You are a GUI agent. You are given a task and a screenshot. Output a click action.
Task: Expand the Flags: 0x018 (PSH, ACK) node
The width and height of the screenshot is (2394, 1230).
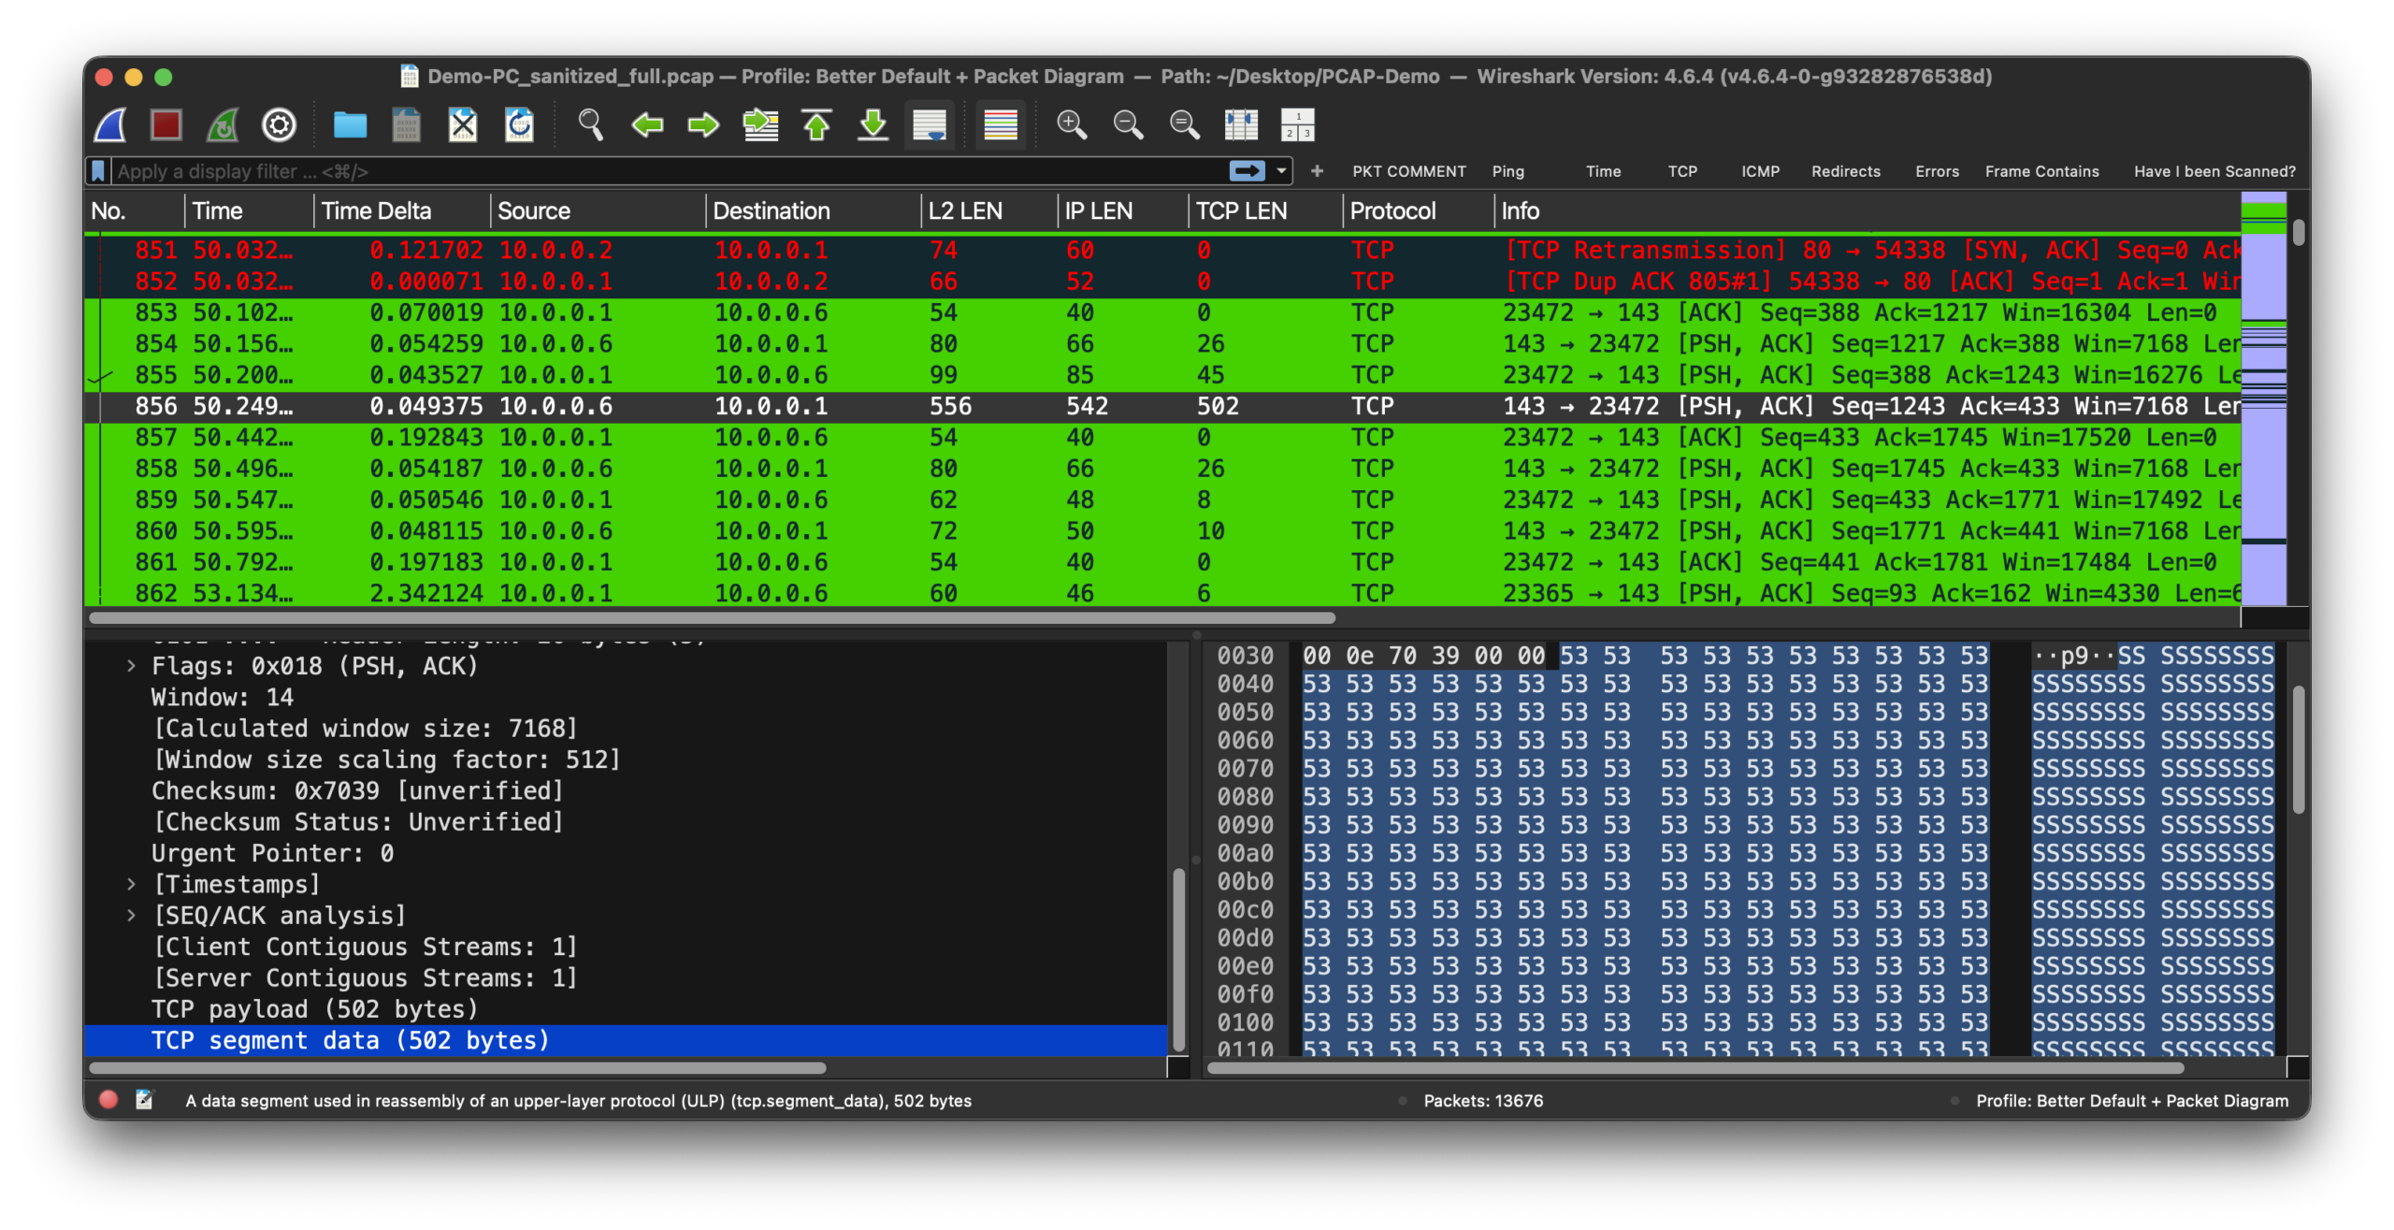(131, 666)
